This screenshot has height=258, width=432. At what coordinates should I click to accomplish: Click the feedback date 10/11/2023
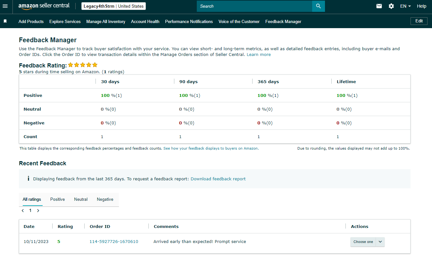point(36,241)
